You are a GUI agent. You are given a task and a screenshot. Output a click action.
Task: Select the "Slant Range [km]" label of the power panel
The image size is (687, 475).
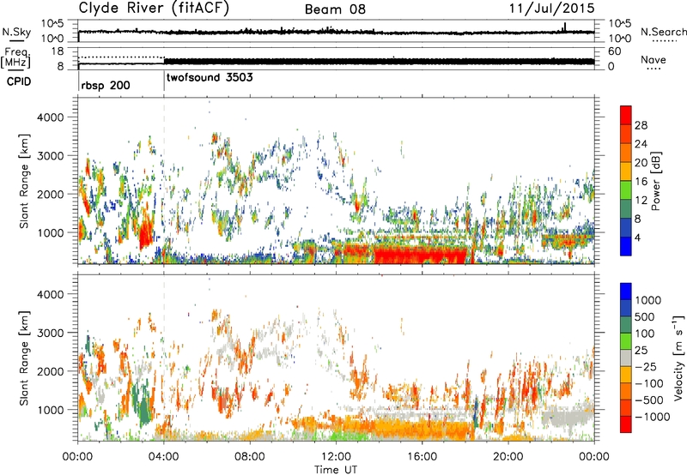tap(24, 181)
